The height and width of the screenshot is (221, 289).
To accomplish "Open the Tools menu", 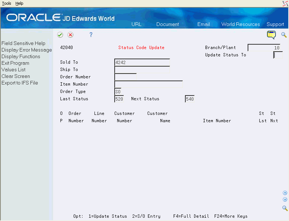I will [x=7, y=3].
